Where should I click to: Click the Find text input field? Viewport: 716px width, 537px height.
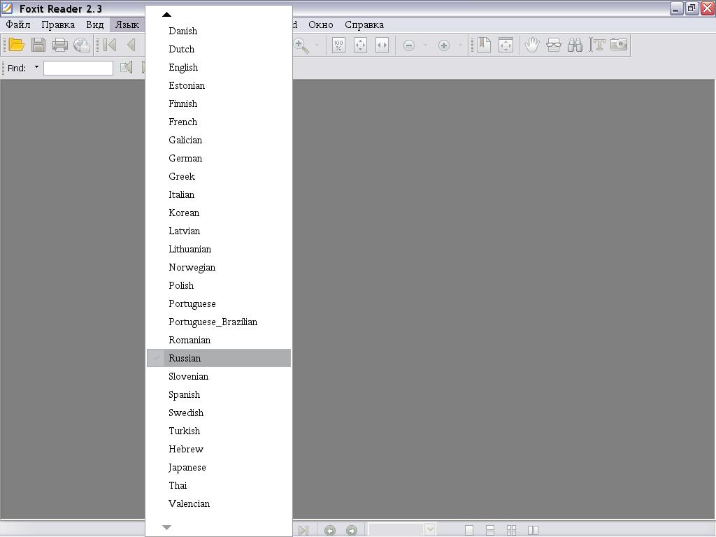(78, 68)
